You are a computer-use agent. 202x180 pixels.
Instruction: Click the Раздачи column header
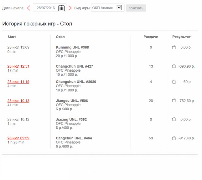[x=151, y=37]
